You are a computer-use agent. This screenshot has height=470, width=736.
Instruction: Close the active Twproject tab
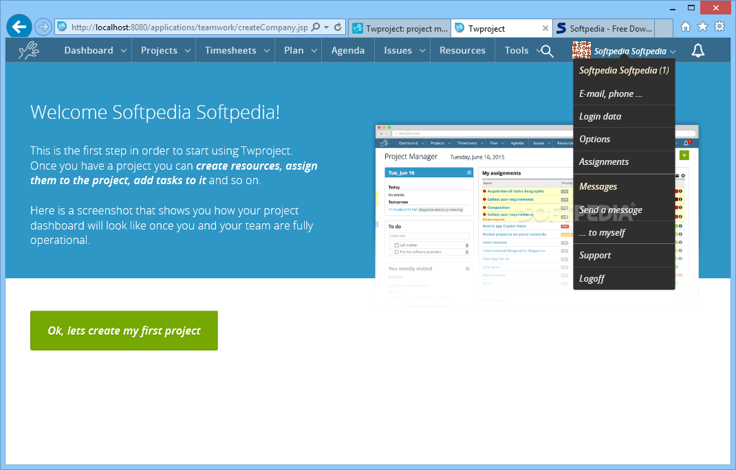[545, 29]
